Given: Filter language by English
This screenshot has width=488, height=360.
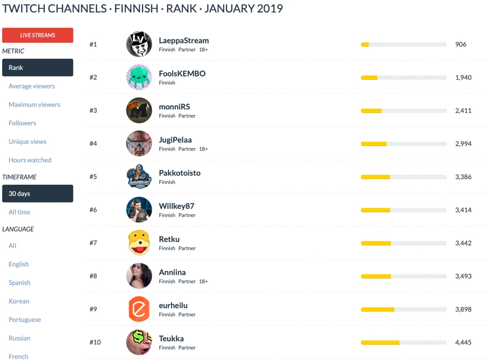Looking at the screenshot, I should 19,264.
